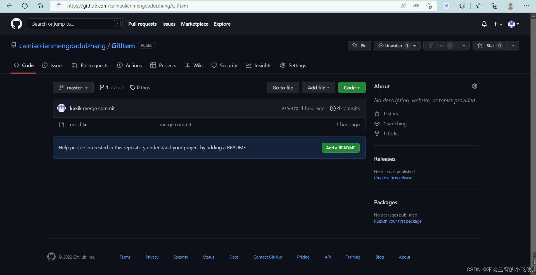Open the user avatar dropdown menu

tap(514, 24)
